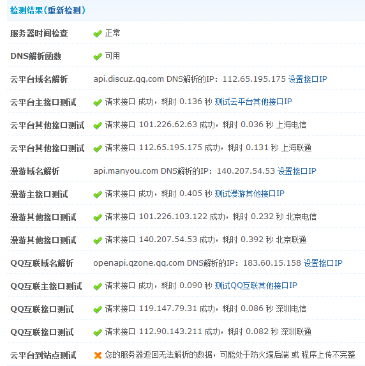Open 测试云平台其他接口IP link
Viewport: 365px width, 366px height.
[253, 102]
